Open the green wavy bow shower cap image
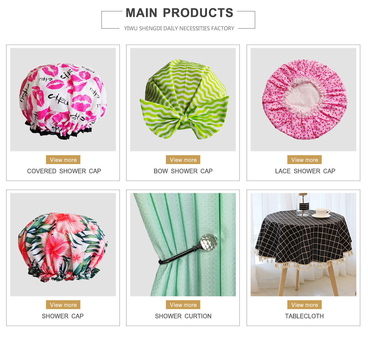This screenshot has width=368, height=338. point(183,100)
